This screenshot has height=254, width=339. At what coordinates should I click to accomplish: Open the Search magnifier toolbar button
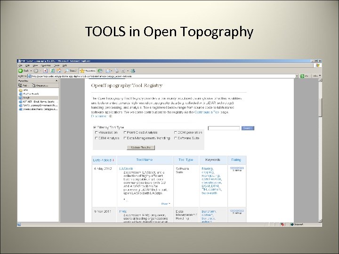71,71
